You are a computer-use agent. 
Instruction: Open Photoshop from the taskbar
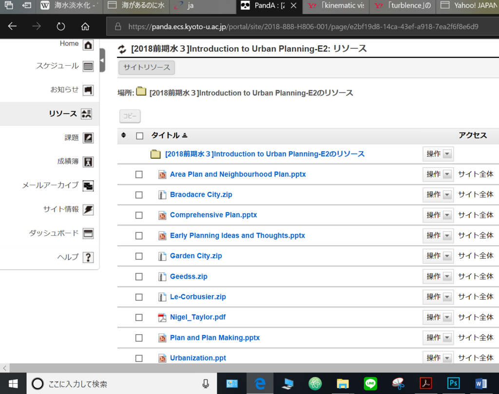(453, 383)
